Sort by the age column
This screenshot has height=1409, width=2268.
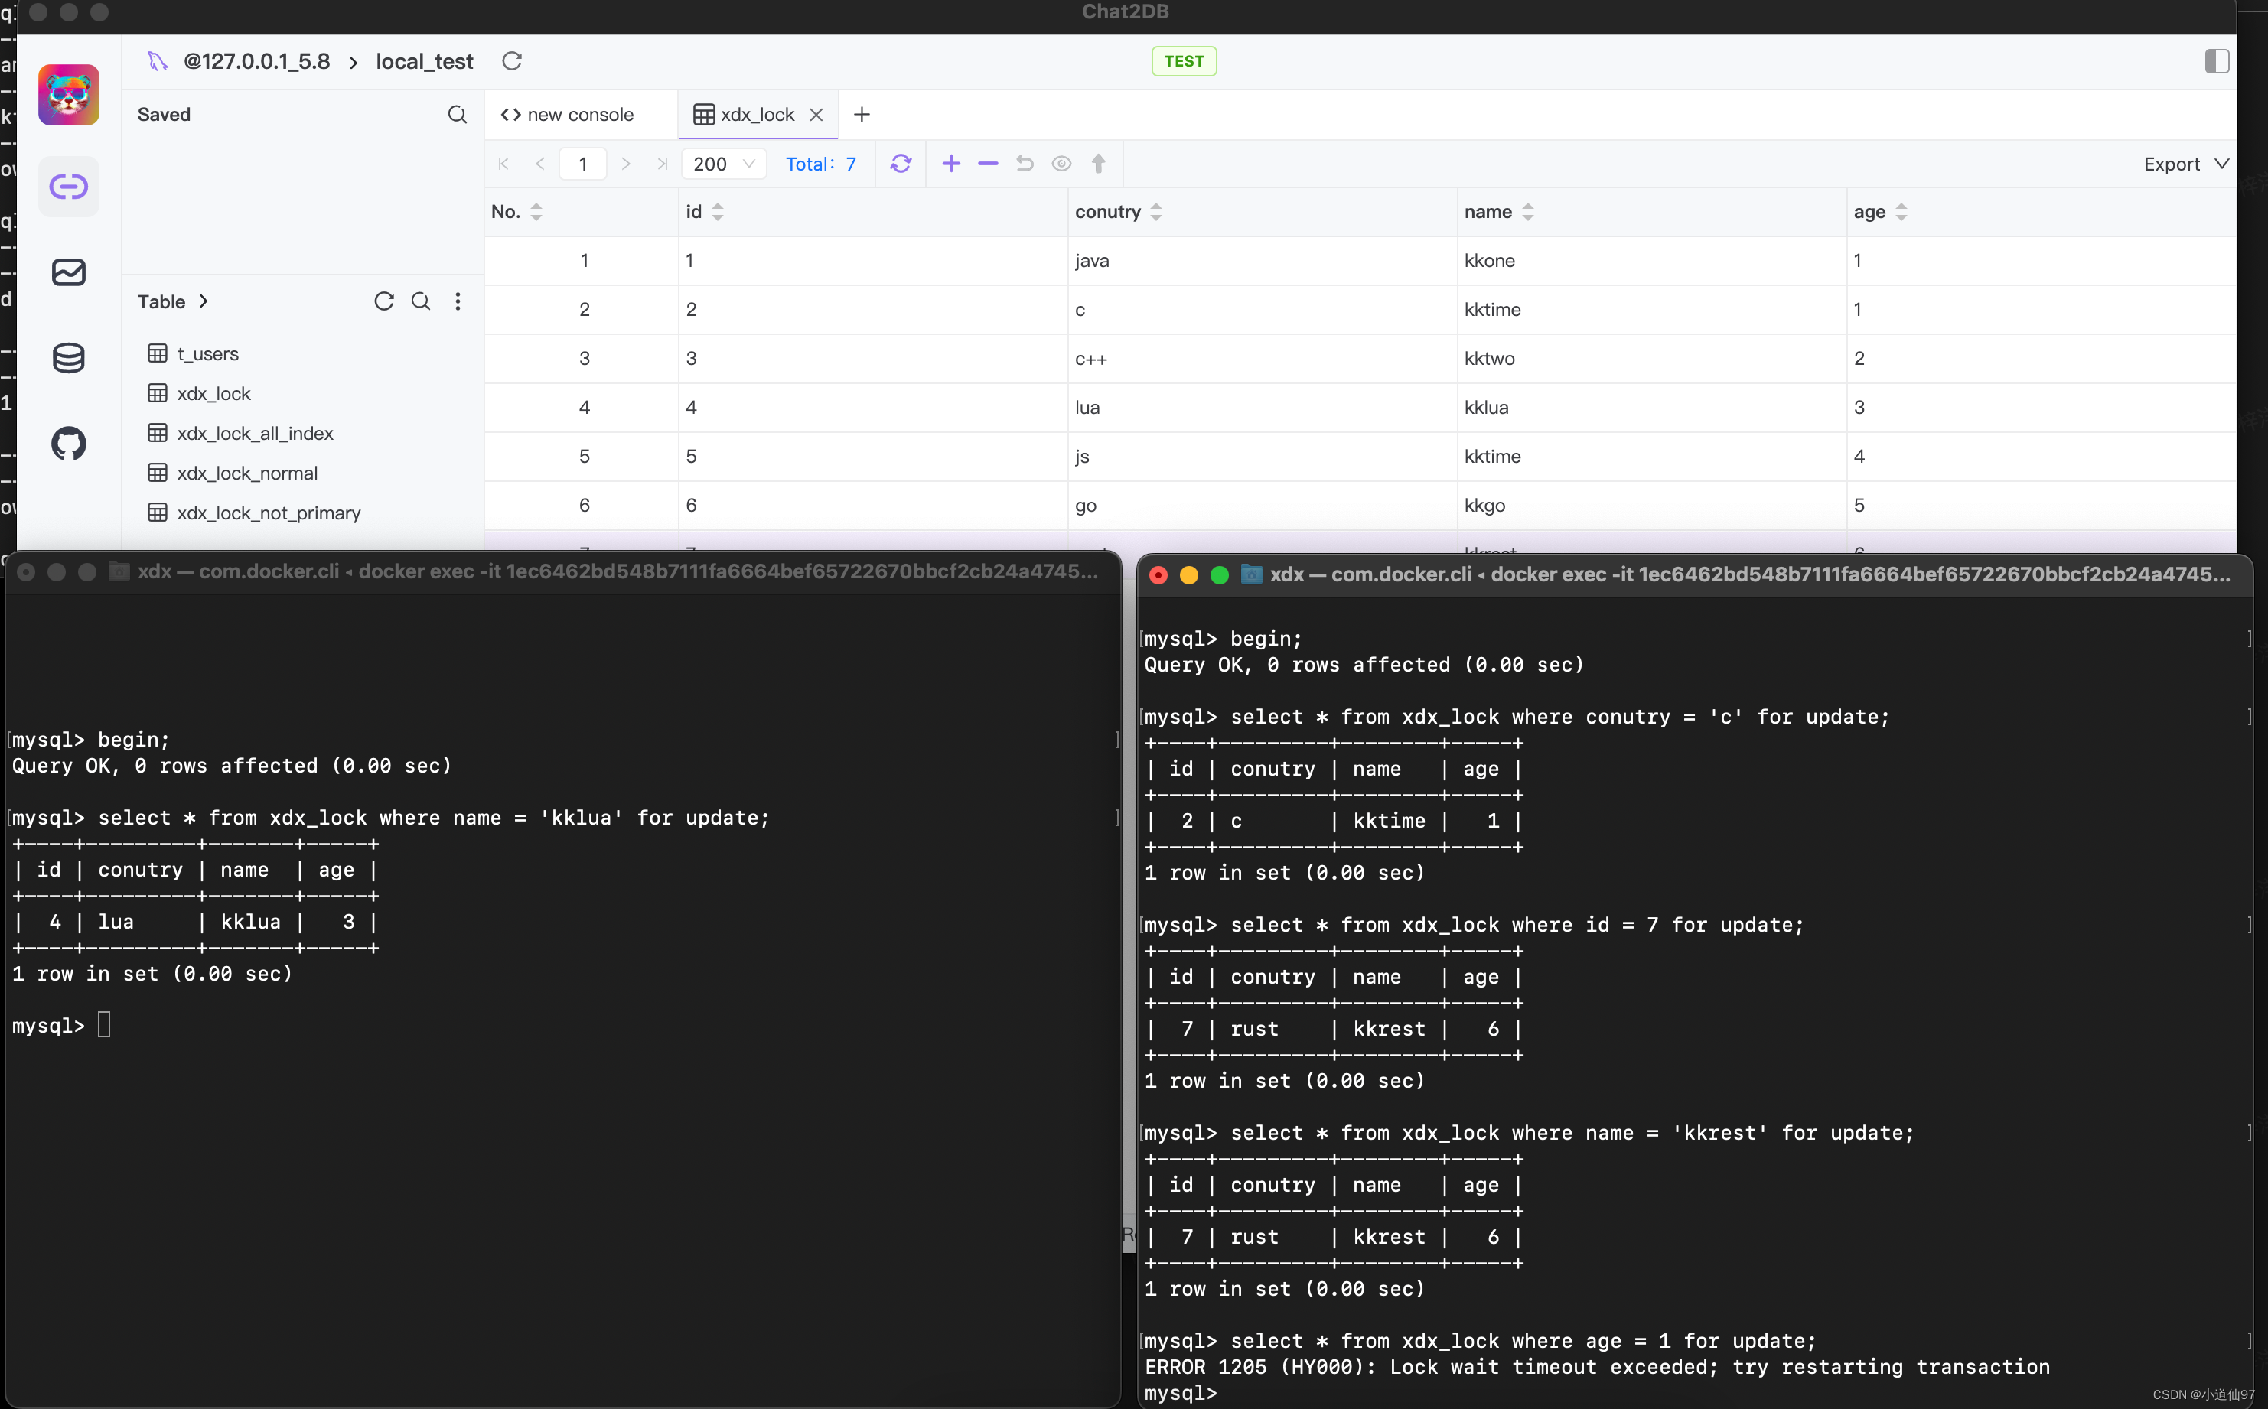pos(1901,212)
